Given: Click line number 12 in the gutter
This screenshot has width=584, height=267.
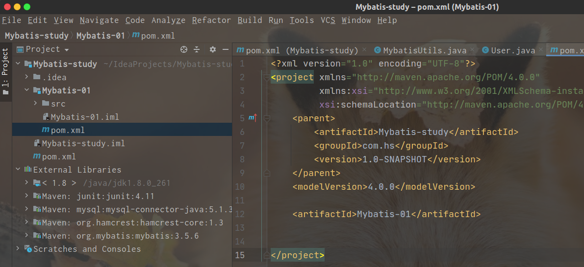Looking at the screenshot, I should pos(240,214).
